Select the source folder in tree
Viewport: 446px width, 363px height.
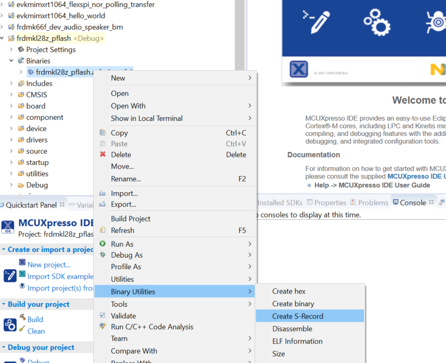click(37, 151)
